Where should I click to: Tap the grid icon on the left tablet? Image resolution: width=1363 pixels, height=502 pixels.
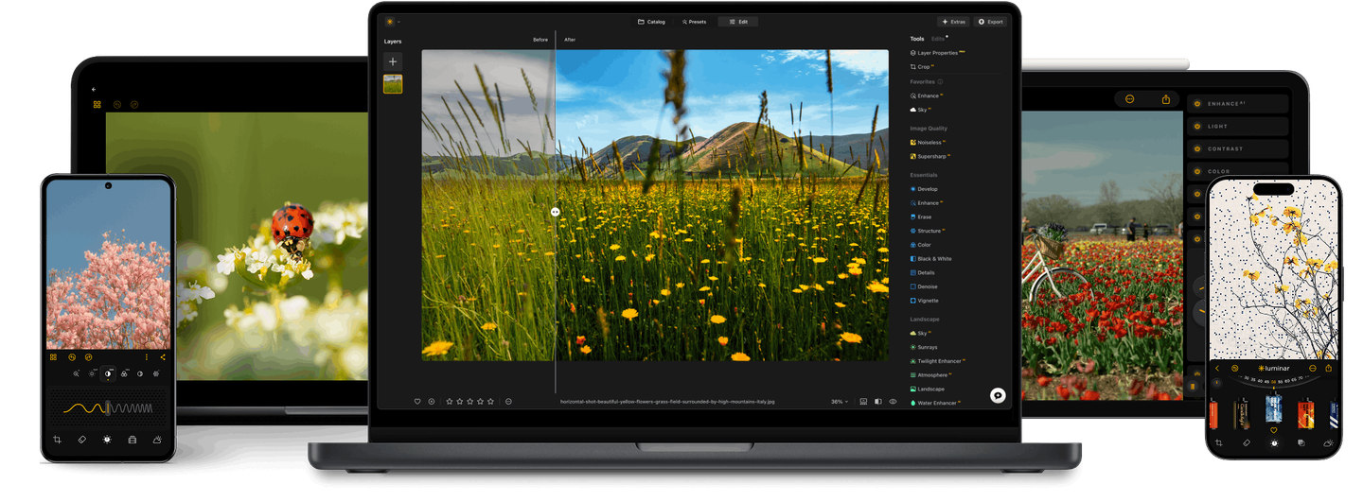click(97, 104)
